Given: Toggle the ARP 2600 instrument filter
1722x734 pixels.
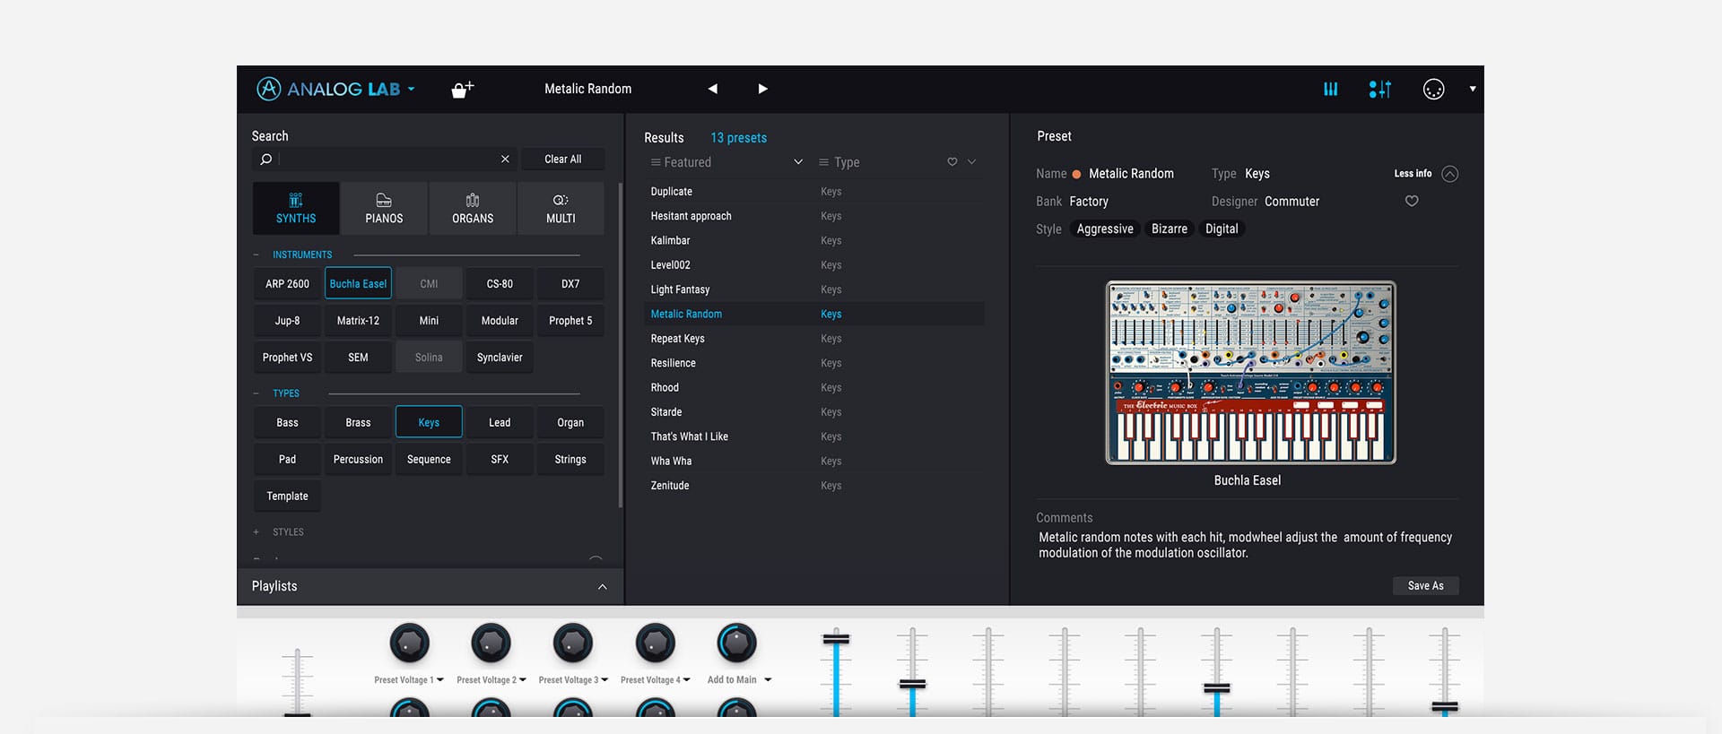Looking at the screenshot, I should (287, 283).
